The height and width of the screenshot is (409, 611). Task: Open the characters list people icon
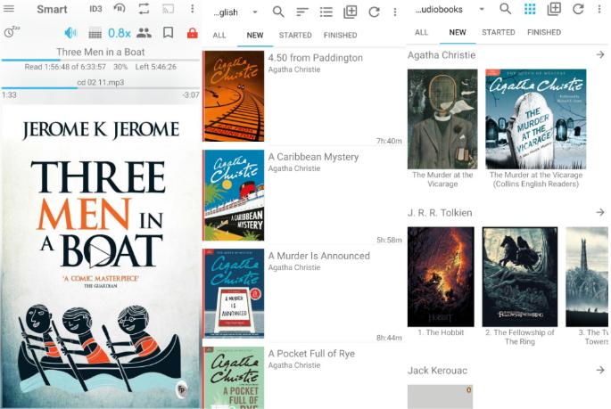click(144, 33)
